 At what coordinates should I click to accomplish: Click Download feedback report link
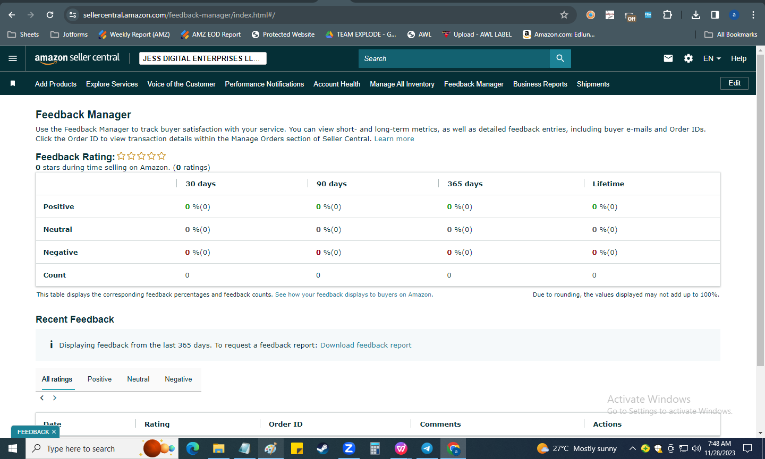point(366,345)
